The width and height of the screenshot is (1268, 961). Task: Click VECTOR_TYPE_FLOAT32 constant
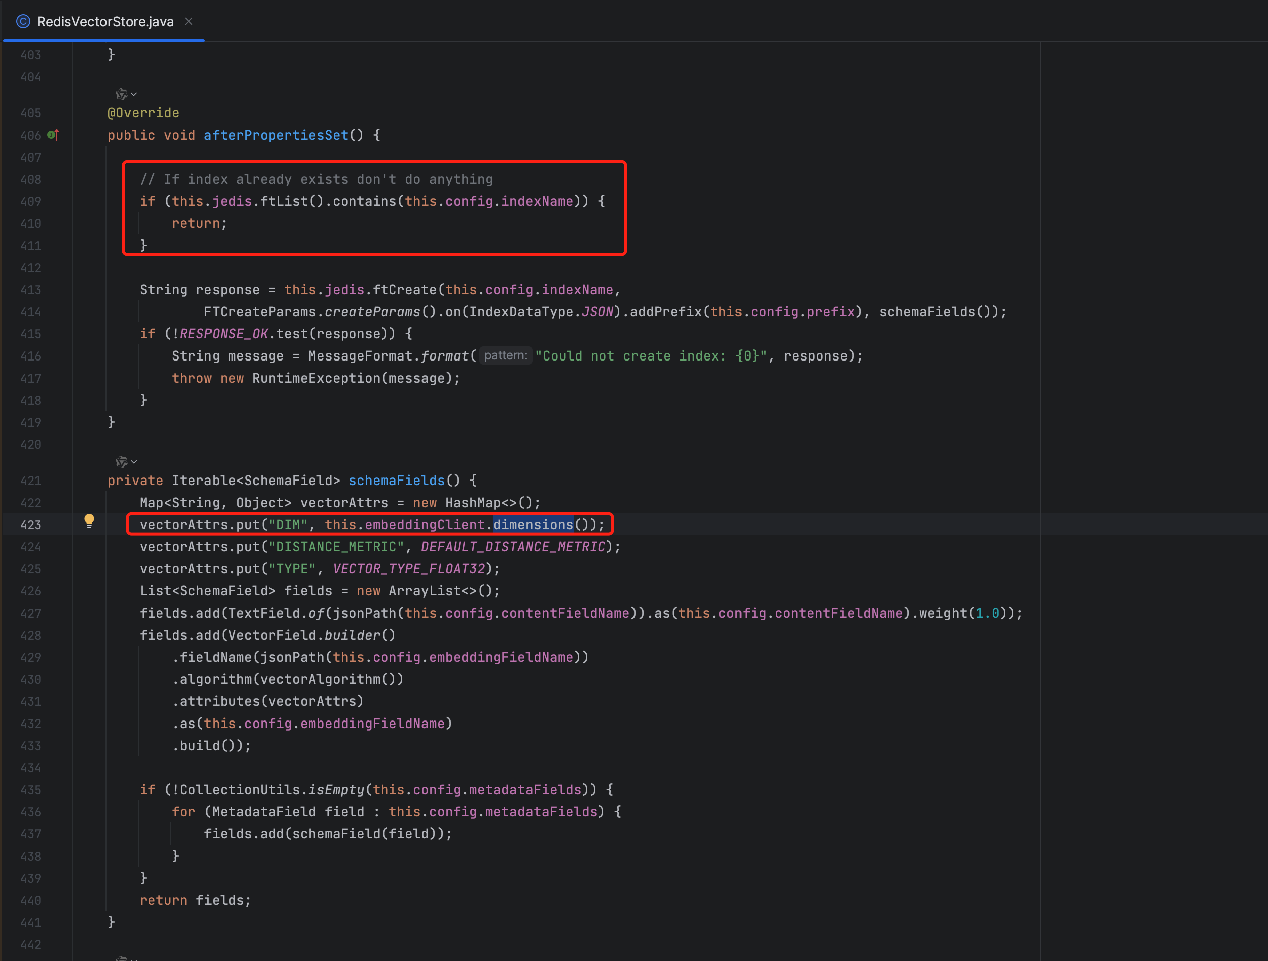pyautogui.click(x=409, y=569)
